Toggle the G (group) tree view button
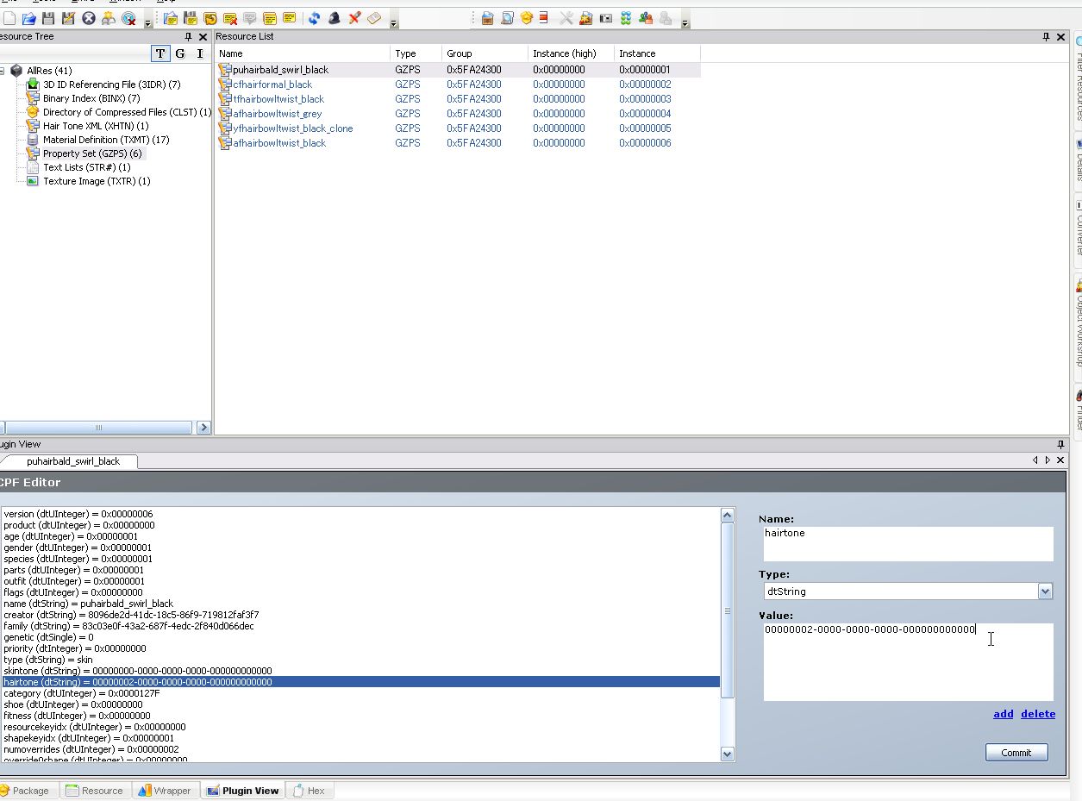Viewport: 1082px width, 801px height. [x=180, y=53]
